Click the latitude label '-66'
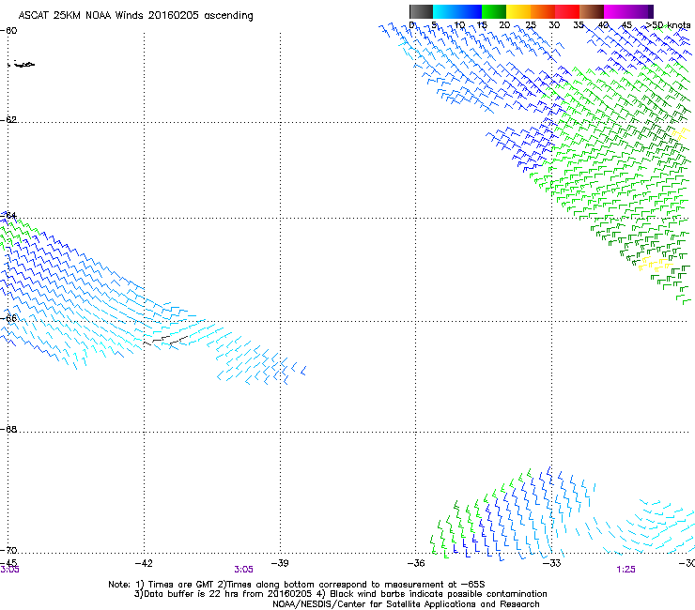Screen dimensions: 695x610 coord(8,318)
